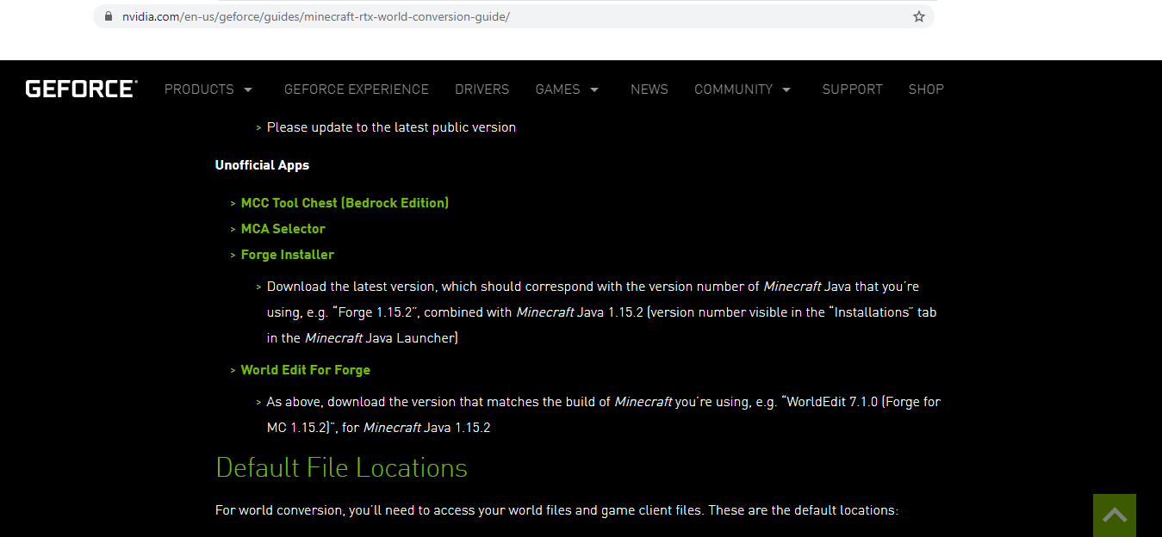Click the padlock site security icon
Viewport: 1162px width, 537px height.
click(x=108, y=16)
